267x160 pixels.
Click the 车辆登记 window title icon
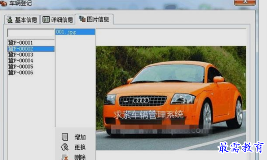[x=4, y=3]
